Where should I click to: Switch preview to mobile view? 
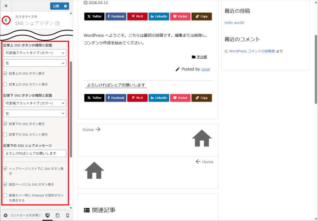coord(68,215)
